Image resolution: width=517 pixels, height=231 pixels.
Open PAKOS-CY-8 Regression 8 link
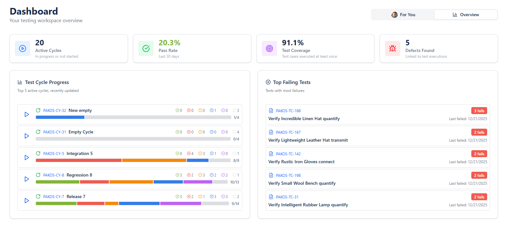pos(54,175)
